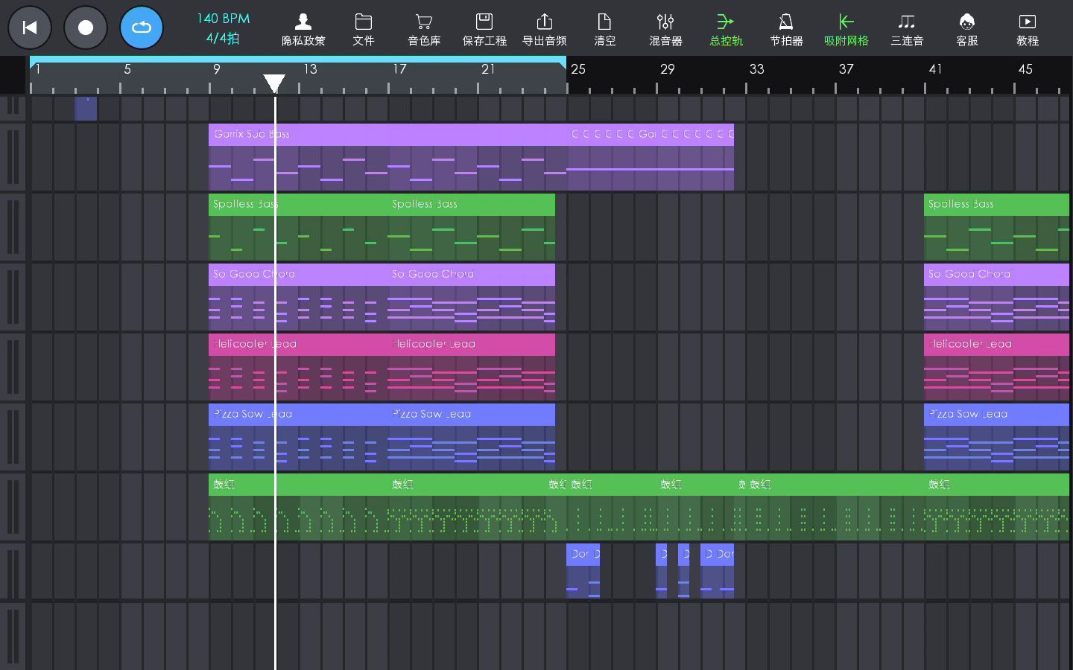Select the Garrix Sub Bass clip
This screenshot has height=670, width=1073.
tap(387, 157)
